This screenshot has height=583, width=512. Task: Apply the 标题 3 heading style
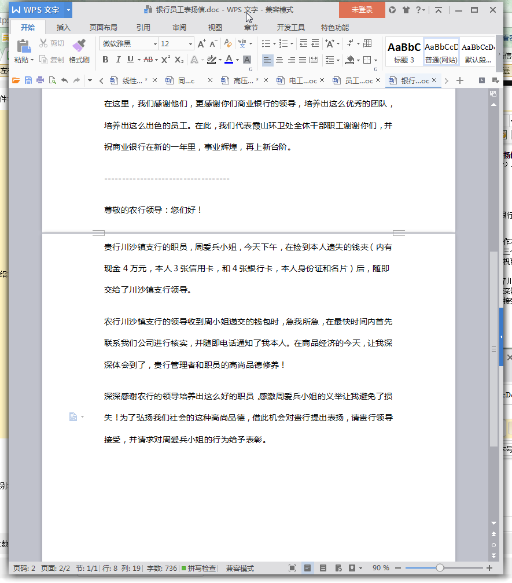tap(404, 52)
